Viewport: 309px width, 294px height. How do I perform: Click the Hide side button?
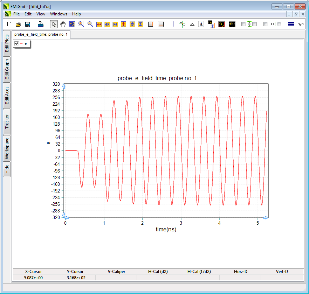pyautogui.click(x=7, y=169)
